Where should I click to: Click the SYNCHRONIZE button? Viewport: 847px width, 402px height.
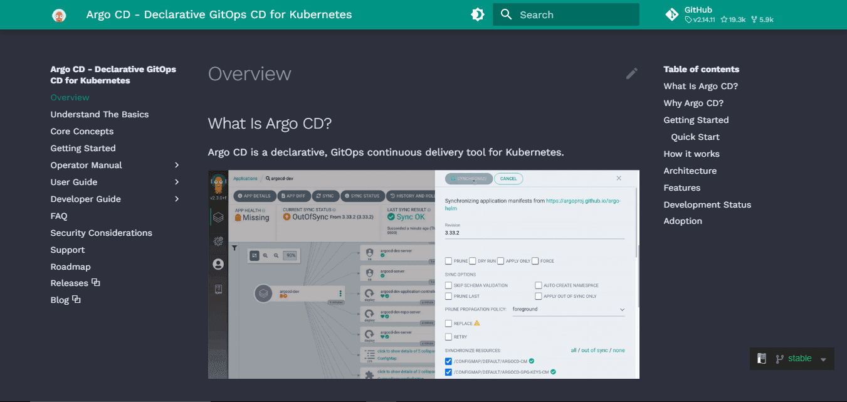(x=469, y=178)
